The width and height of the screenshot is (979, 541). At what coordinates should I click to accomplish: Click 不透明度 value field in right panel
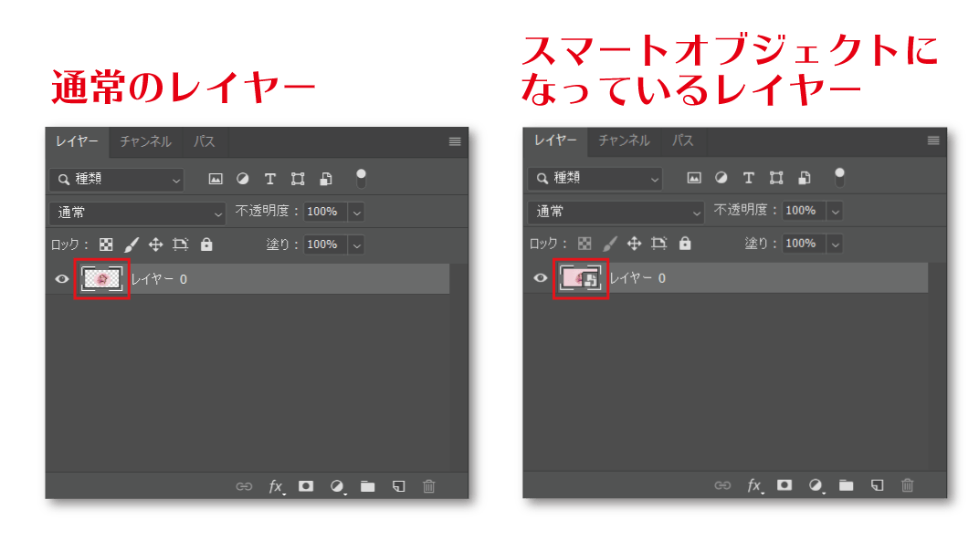(804, 211)
